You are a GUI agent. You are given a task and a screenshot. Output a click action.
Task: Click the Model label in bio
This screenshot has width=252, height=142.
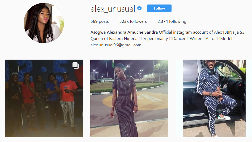pos(226,39)
